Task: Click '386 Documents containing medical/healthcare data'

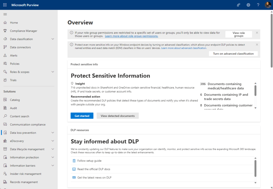Action: (x=222, y=86)
